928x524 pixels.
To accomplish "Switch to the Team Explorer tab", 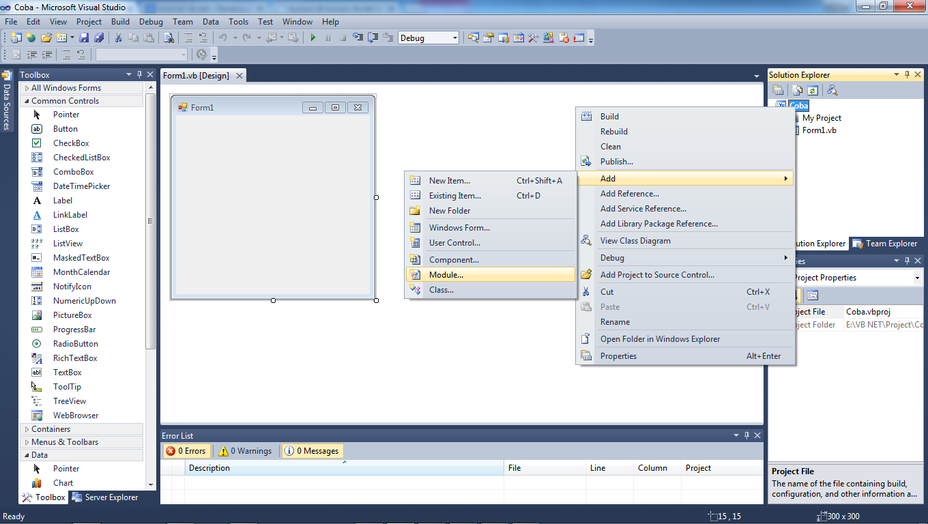I will (x=884, y=244).
